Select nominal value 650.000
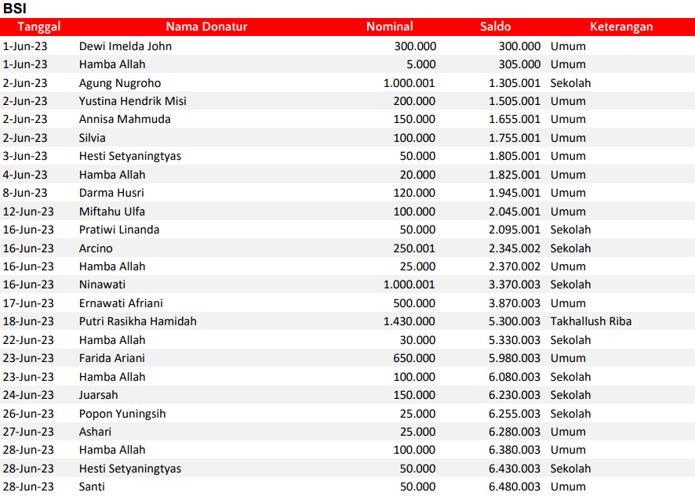This screenshot has height=496, width=695. [414, 358]
